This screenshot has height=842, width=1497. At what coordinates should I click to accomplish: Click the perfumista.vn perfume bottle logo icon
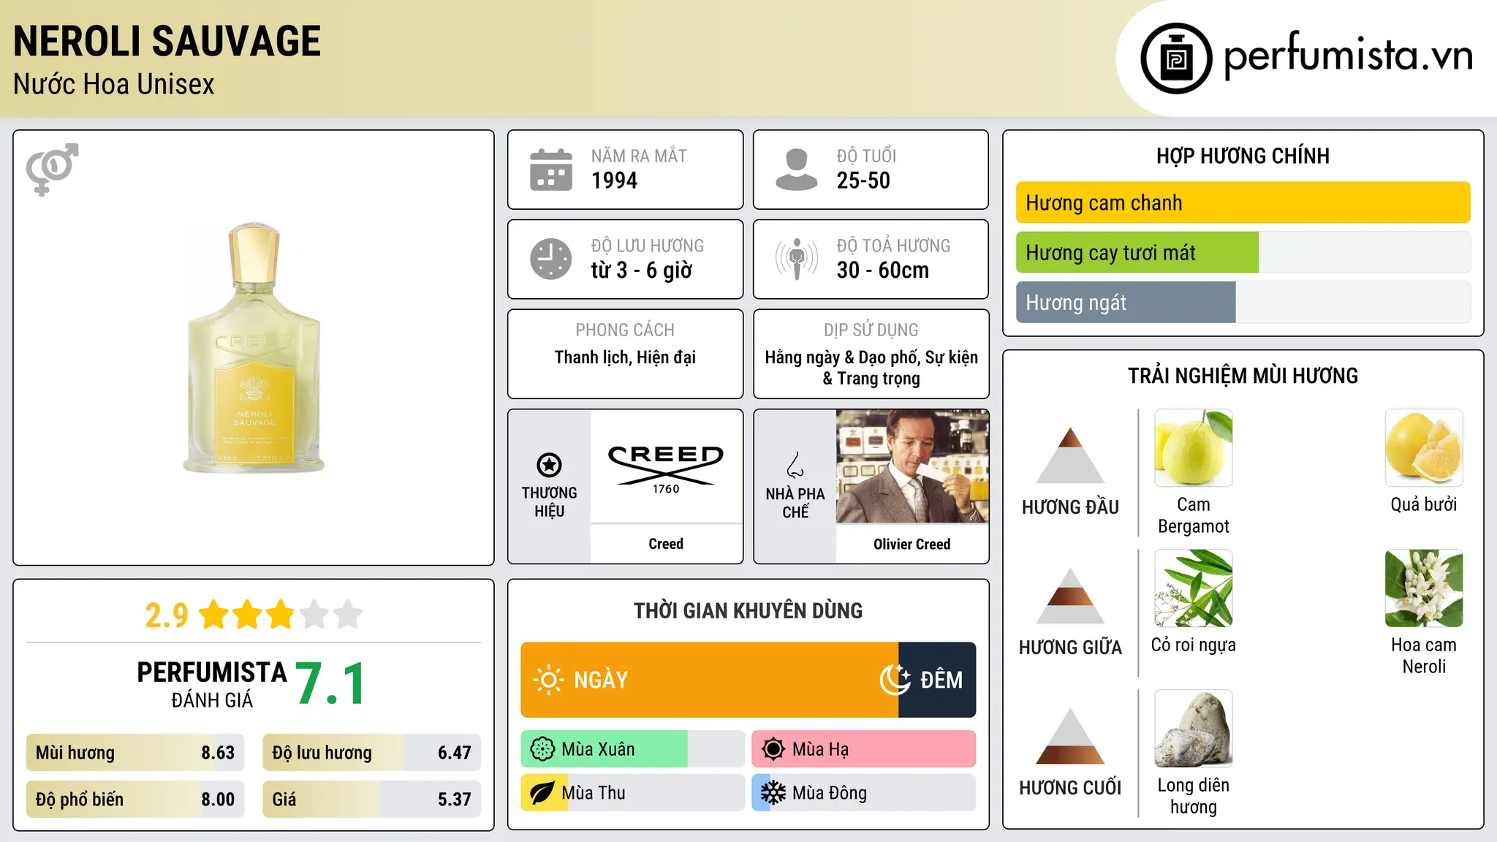point(1176,58)
